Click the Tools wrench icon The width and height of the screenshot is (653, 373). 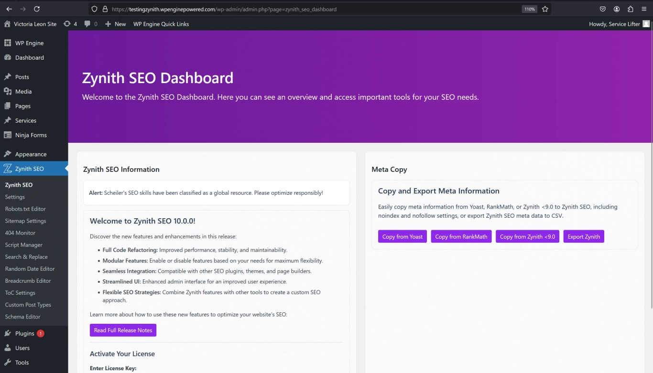7,362
